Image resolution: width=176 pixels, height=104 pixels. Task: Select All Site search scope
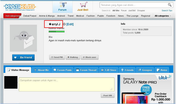point(116,11)
